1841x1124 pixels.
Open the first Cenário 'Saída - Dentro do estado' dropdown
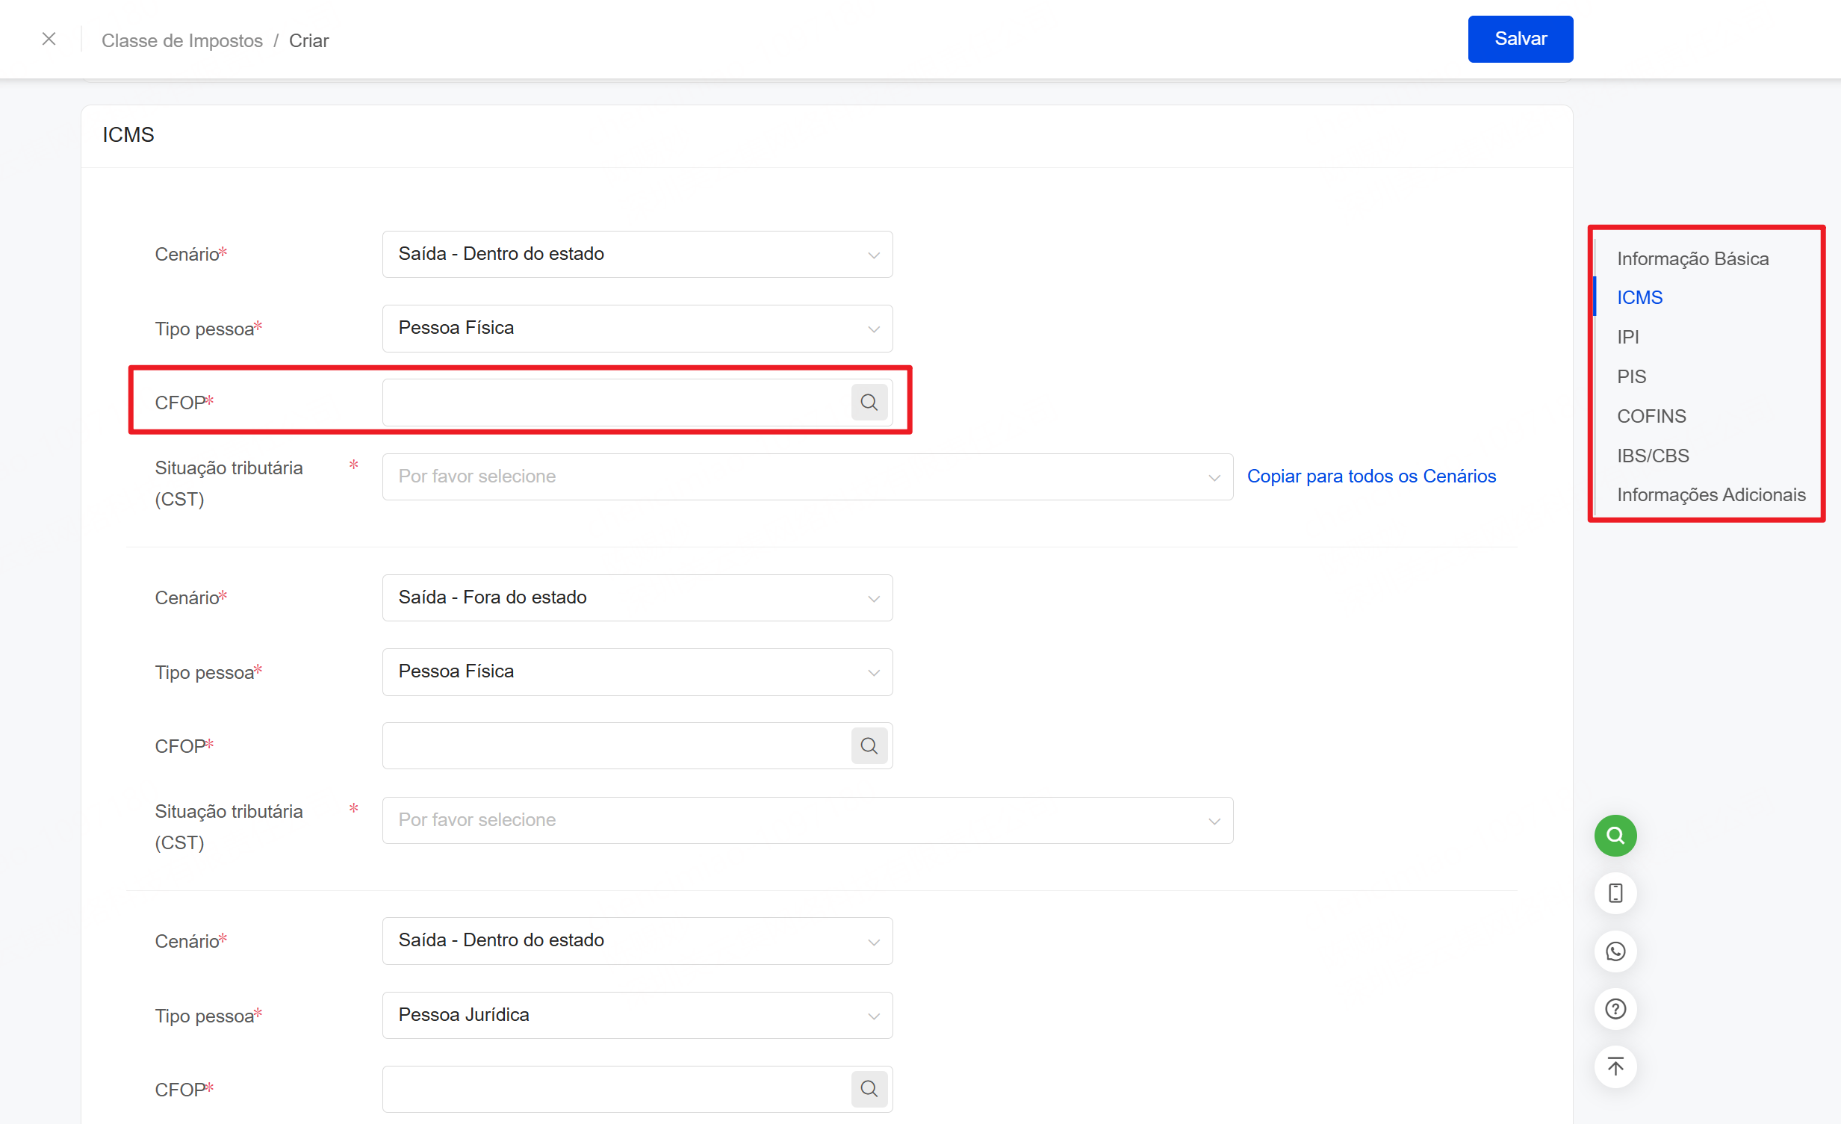click(x=636, y=254)
